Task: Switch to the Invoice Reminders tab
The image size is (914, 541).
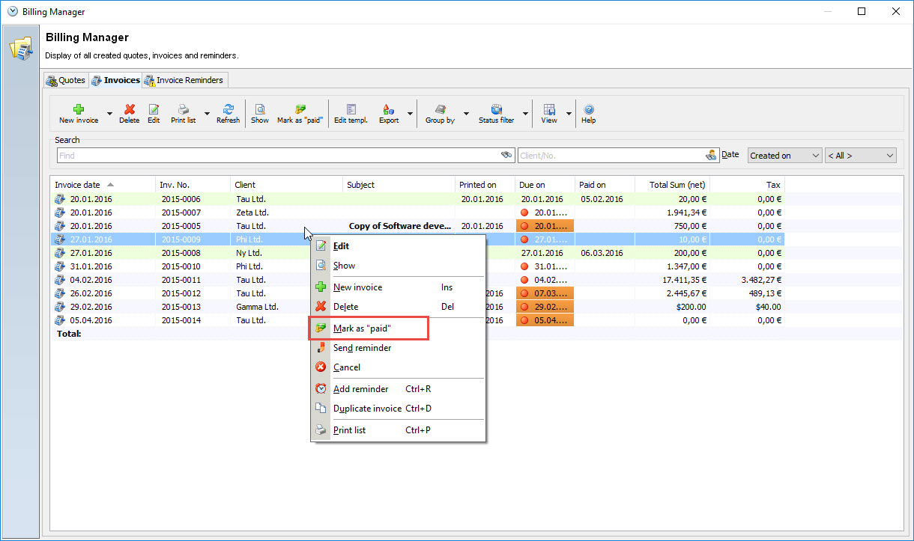Action: 184,80
